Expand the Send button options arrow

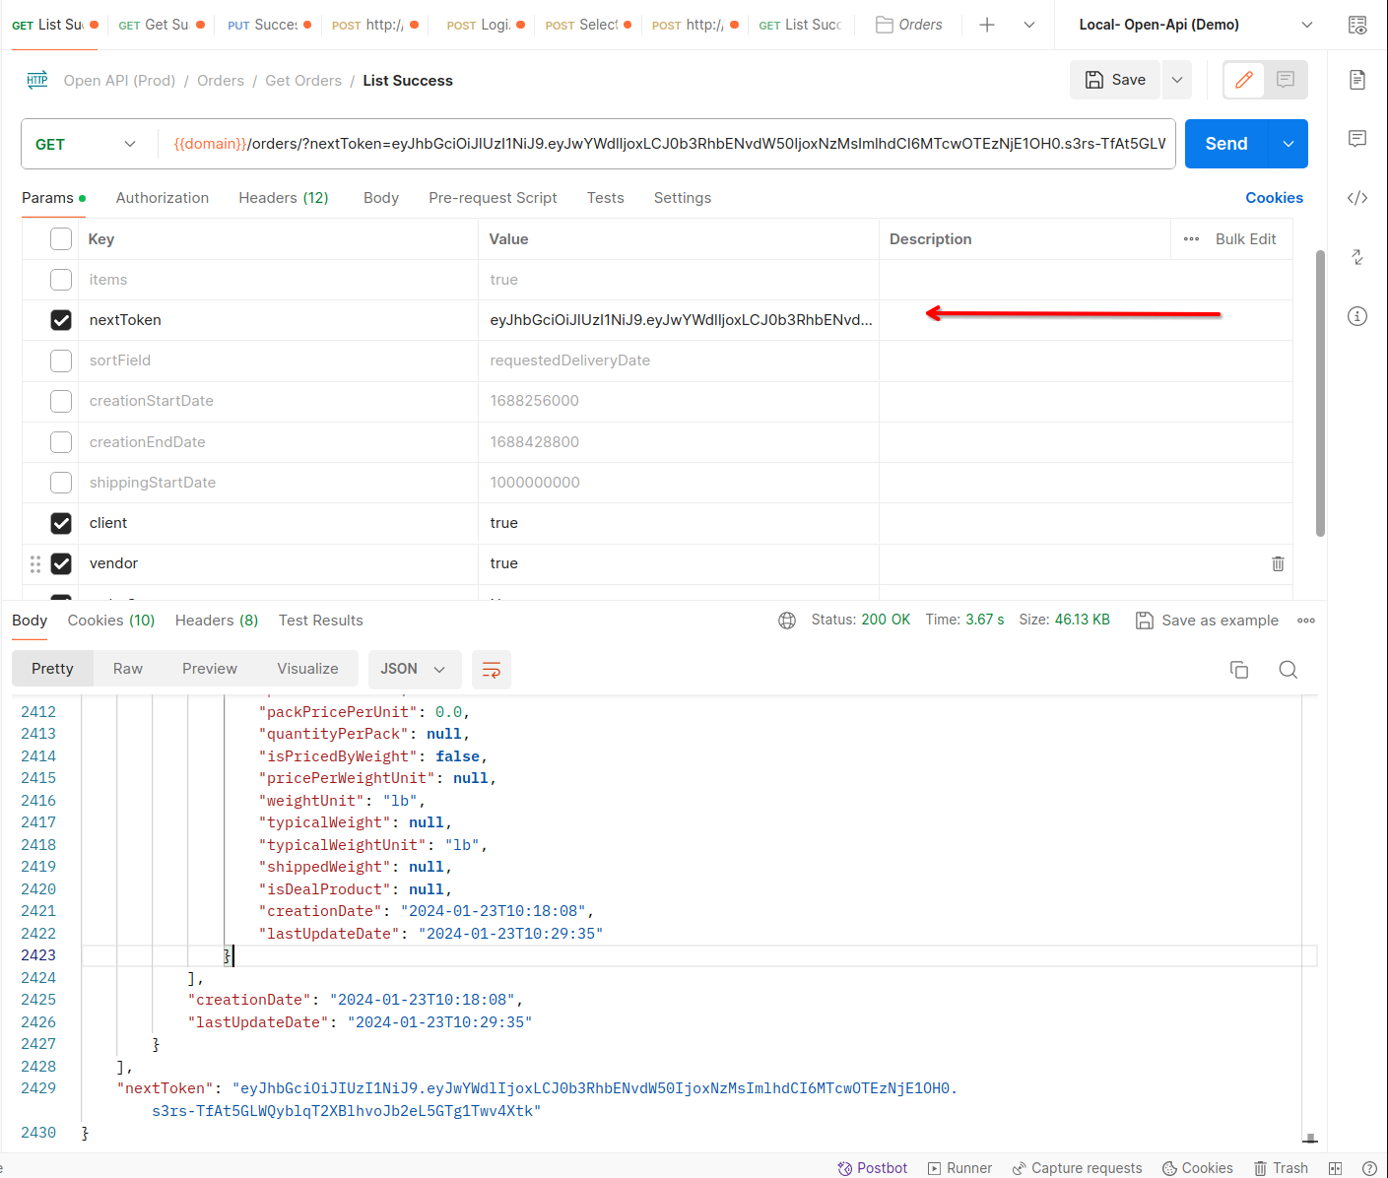coord(1289,144)
